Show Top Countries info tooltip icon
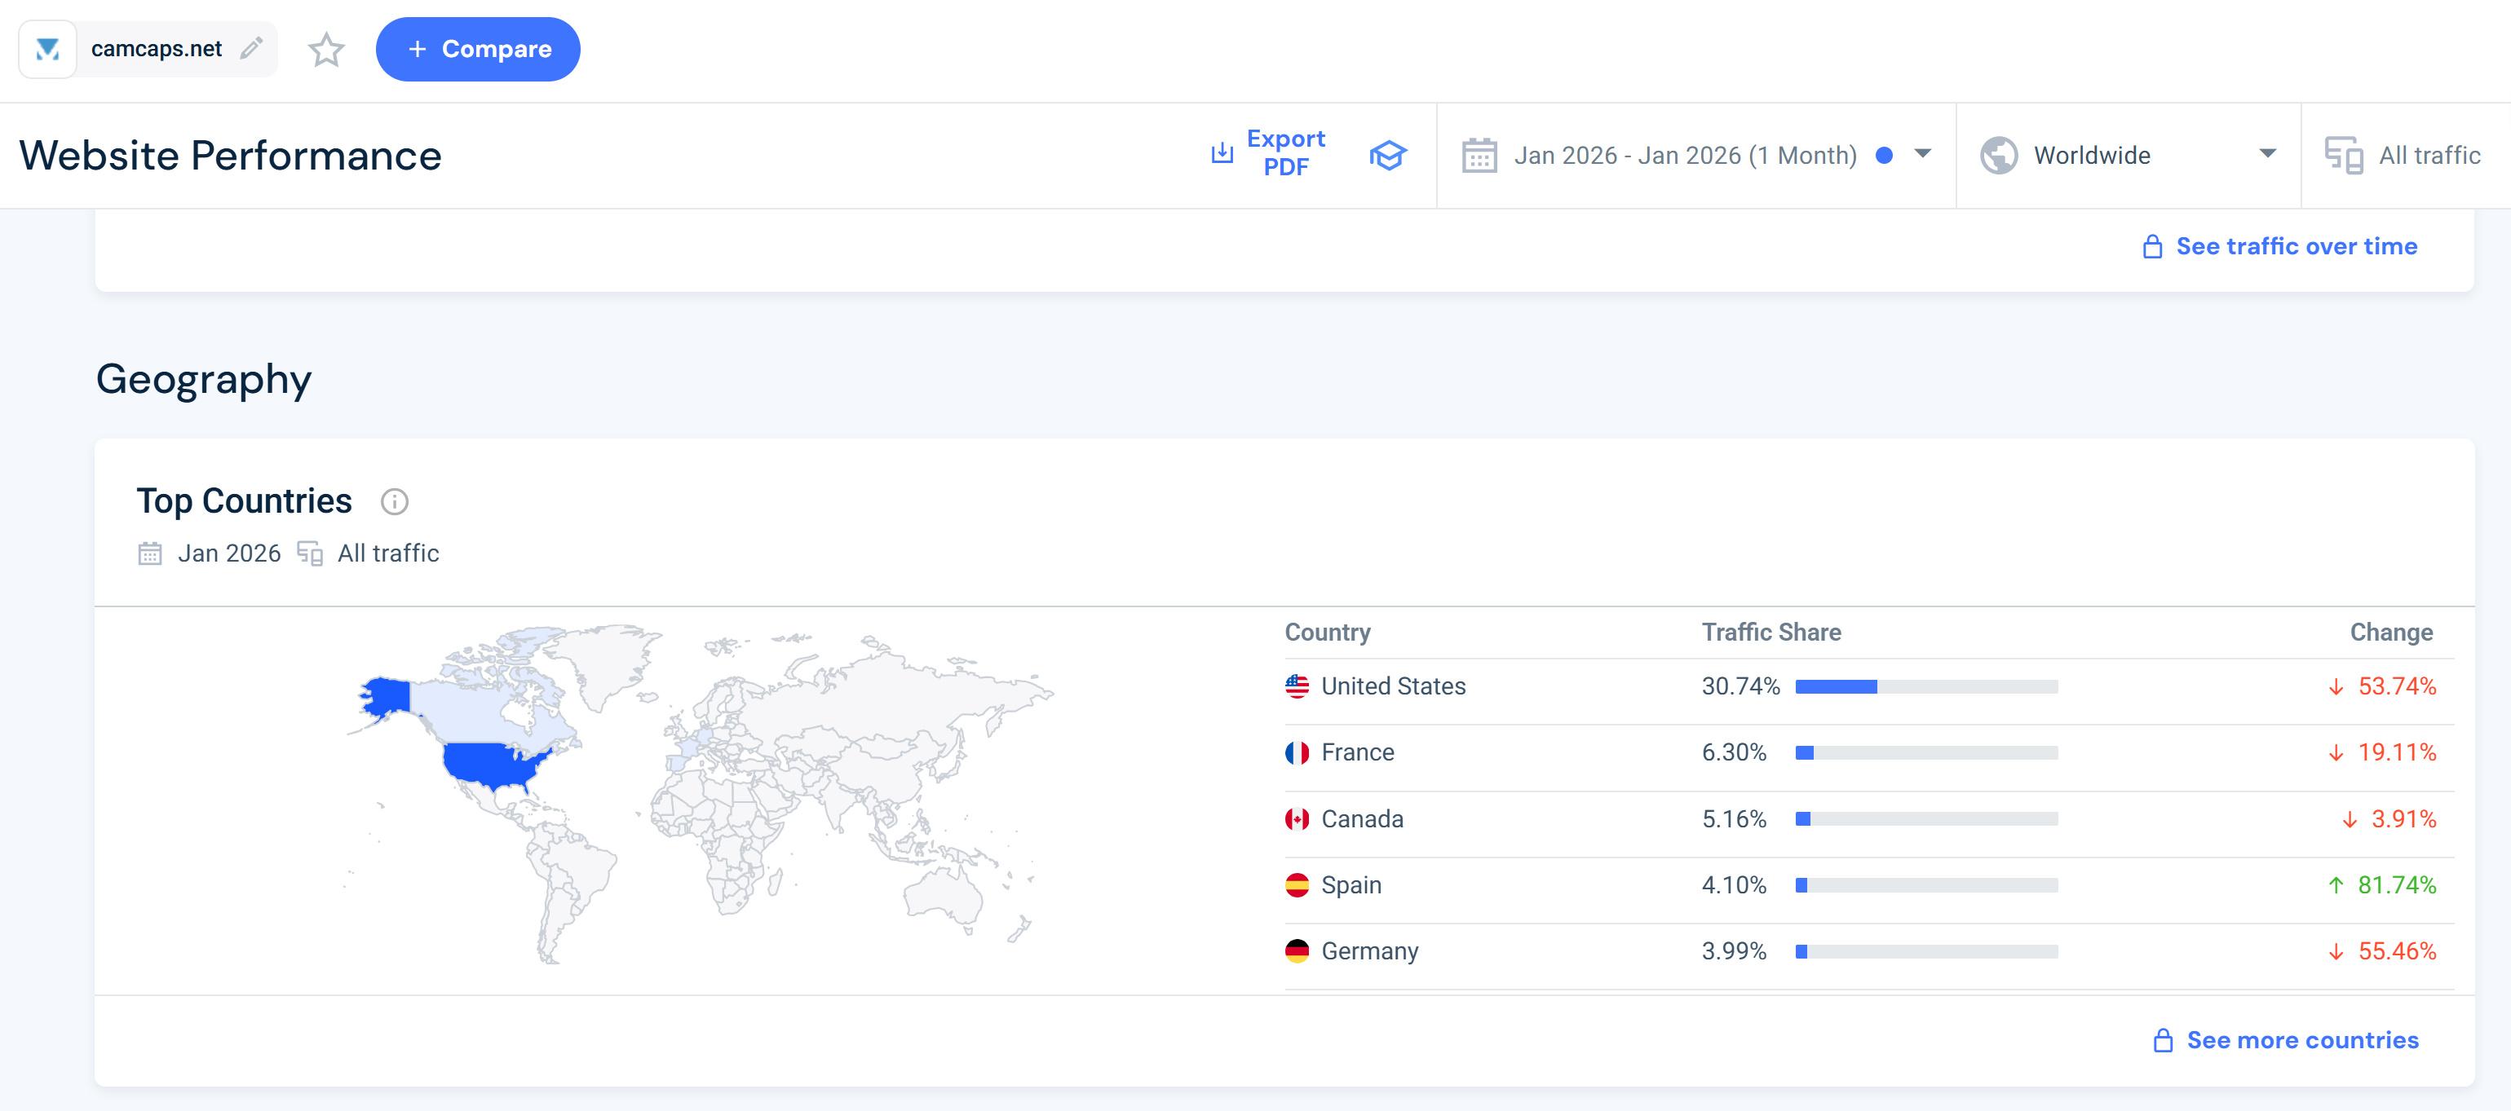The width and height of the screenshot is (2511, 1111). [394, 502]
